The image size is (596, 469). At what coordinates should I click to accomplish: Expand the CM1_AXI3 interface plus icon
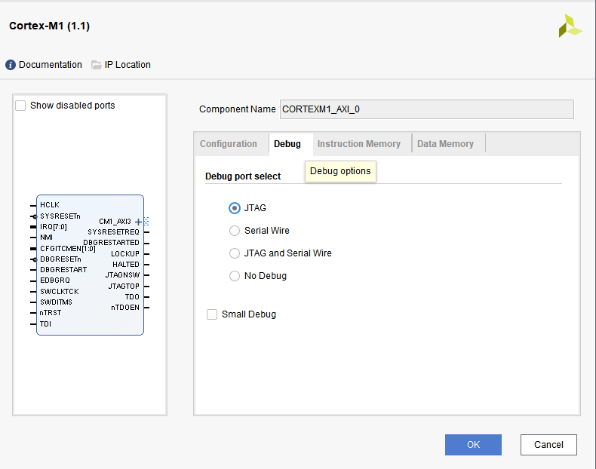click(x=138, y=222)
